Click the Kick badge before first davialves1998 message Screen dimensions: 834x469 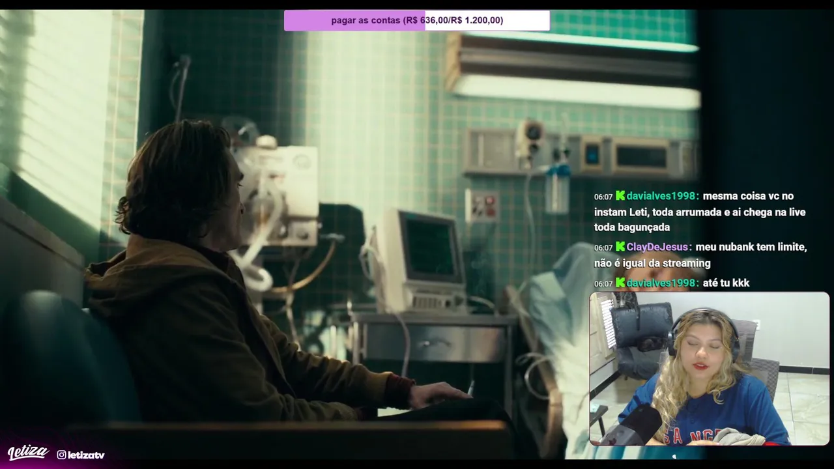[x=620, y=195]
